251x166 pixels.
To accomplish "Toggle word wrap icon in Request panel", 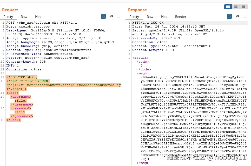I will point(103,16).
